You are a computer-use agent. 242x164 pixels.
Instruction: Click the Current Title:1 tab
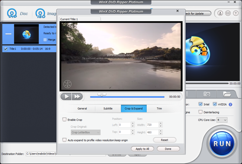[80, 19]
